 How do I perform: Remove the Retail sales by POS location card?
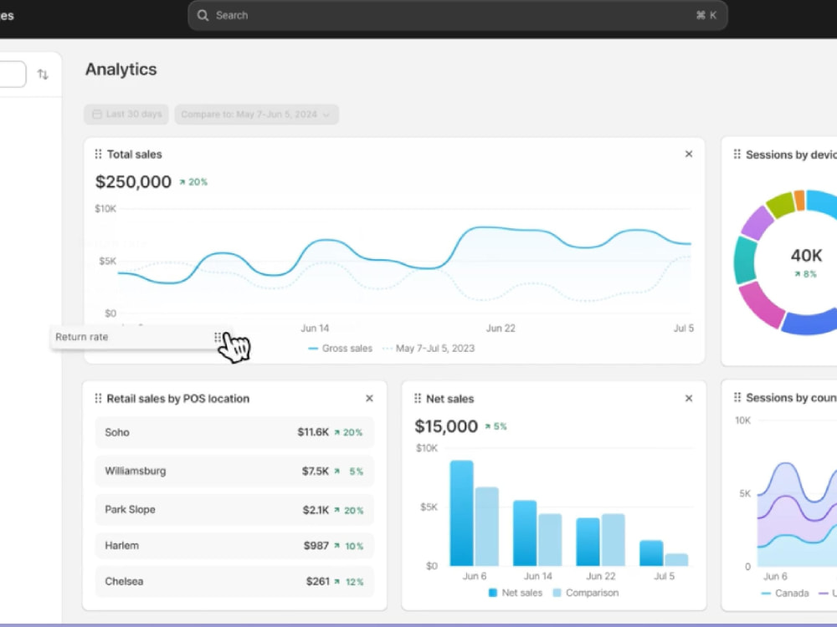[x=369, y=398]
